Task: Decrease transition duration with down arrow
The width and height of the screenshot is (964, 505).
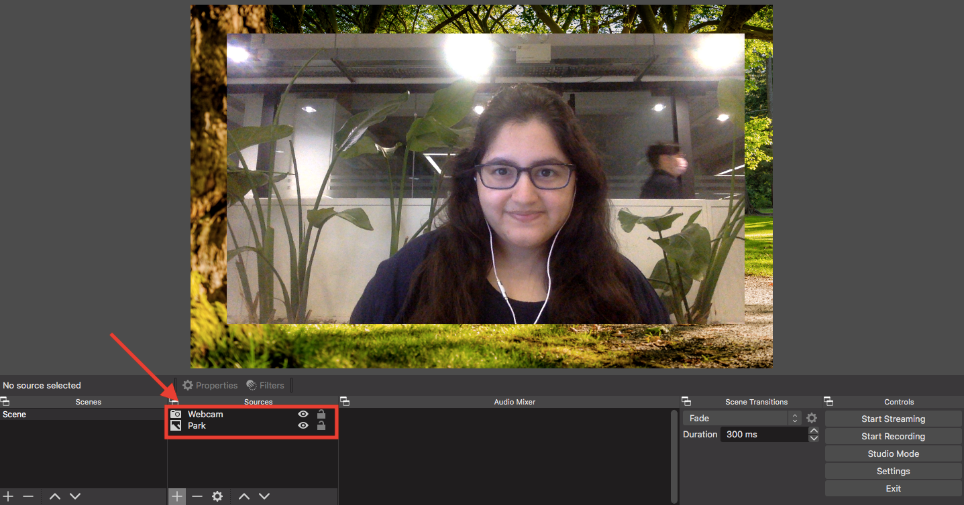Action: pos(814,438)
